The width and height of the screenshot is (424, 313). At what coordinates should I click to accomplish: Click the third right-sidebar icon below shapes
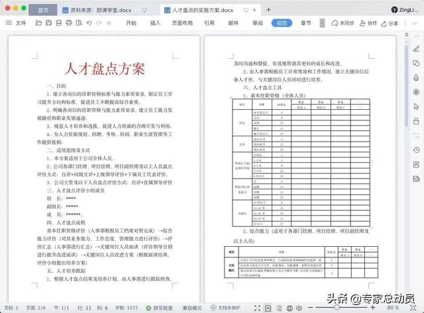tap(416, 77)
